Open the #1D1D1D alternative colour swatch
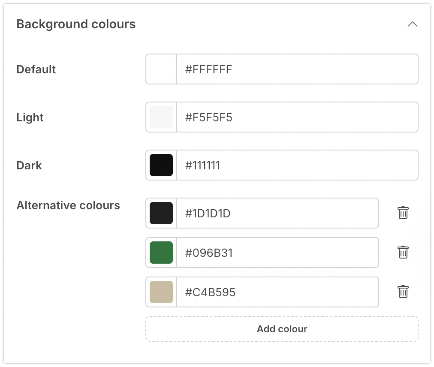 point(161,213)
